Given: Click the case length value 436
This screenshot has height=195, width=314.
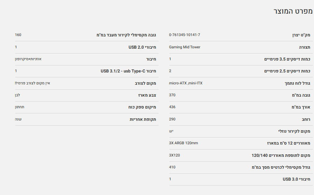Looking at the screenshot, I should pos(172,107).
